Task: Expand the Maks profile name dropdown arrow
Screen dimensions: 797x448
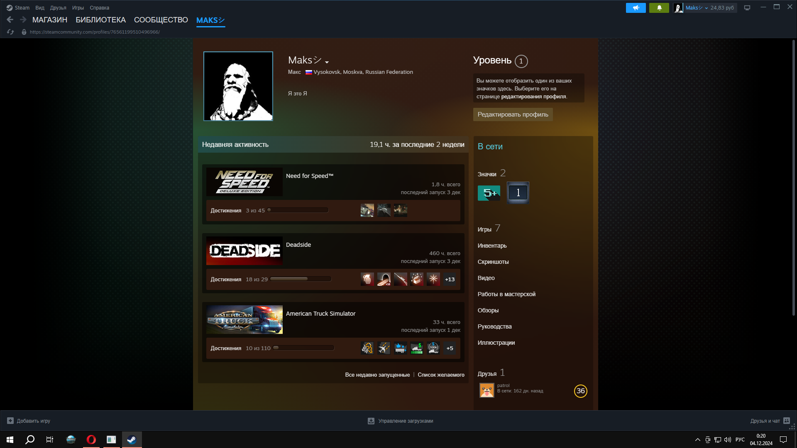Action: (327, 62)
